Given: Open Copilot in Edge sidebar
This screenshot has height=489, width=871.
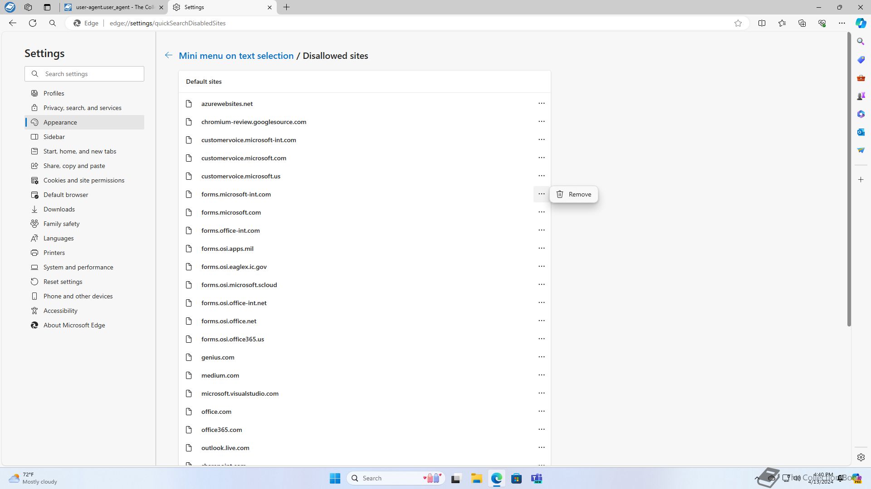Looking at the screenshot, I should pos(861,23).
